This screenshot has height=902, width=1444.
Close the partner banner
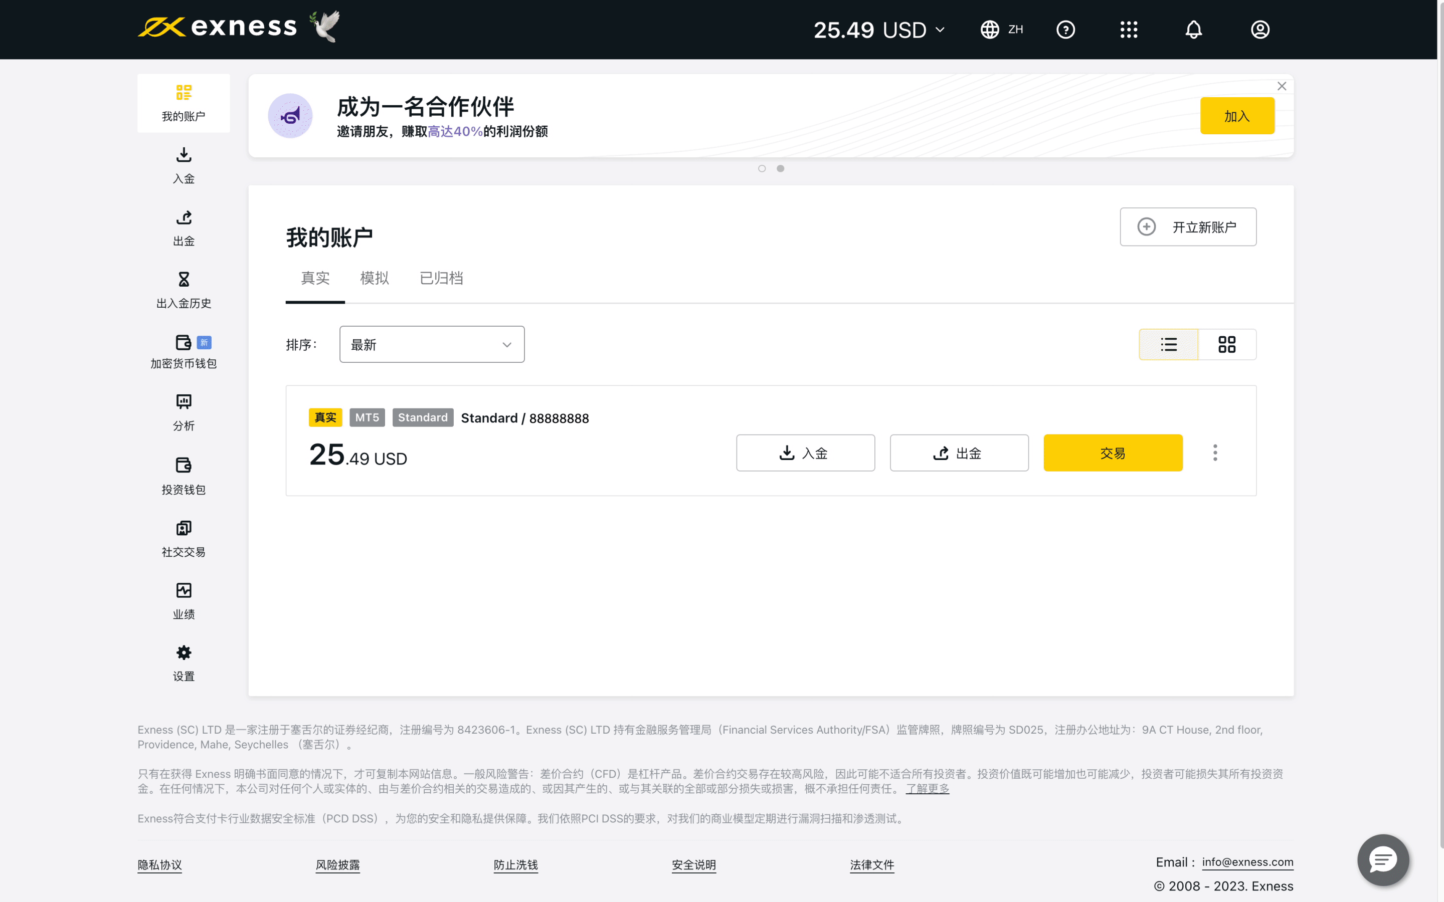tap(1281, 87)
